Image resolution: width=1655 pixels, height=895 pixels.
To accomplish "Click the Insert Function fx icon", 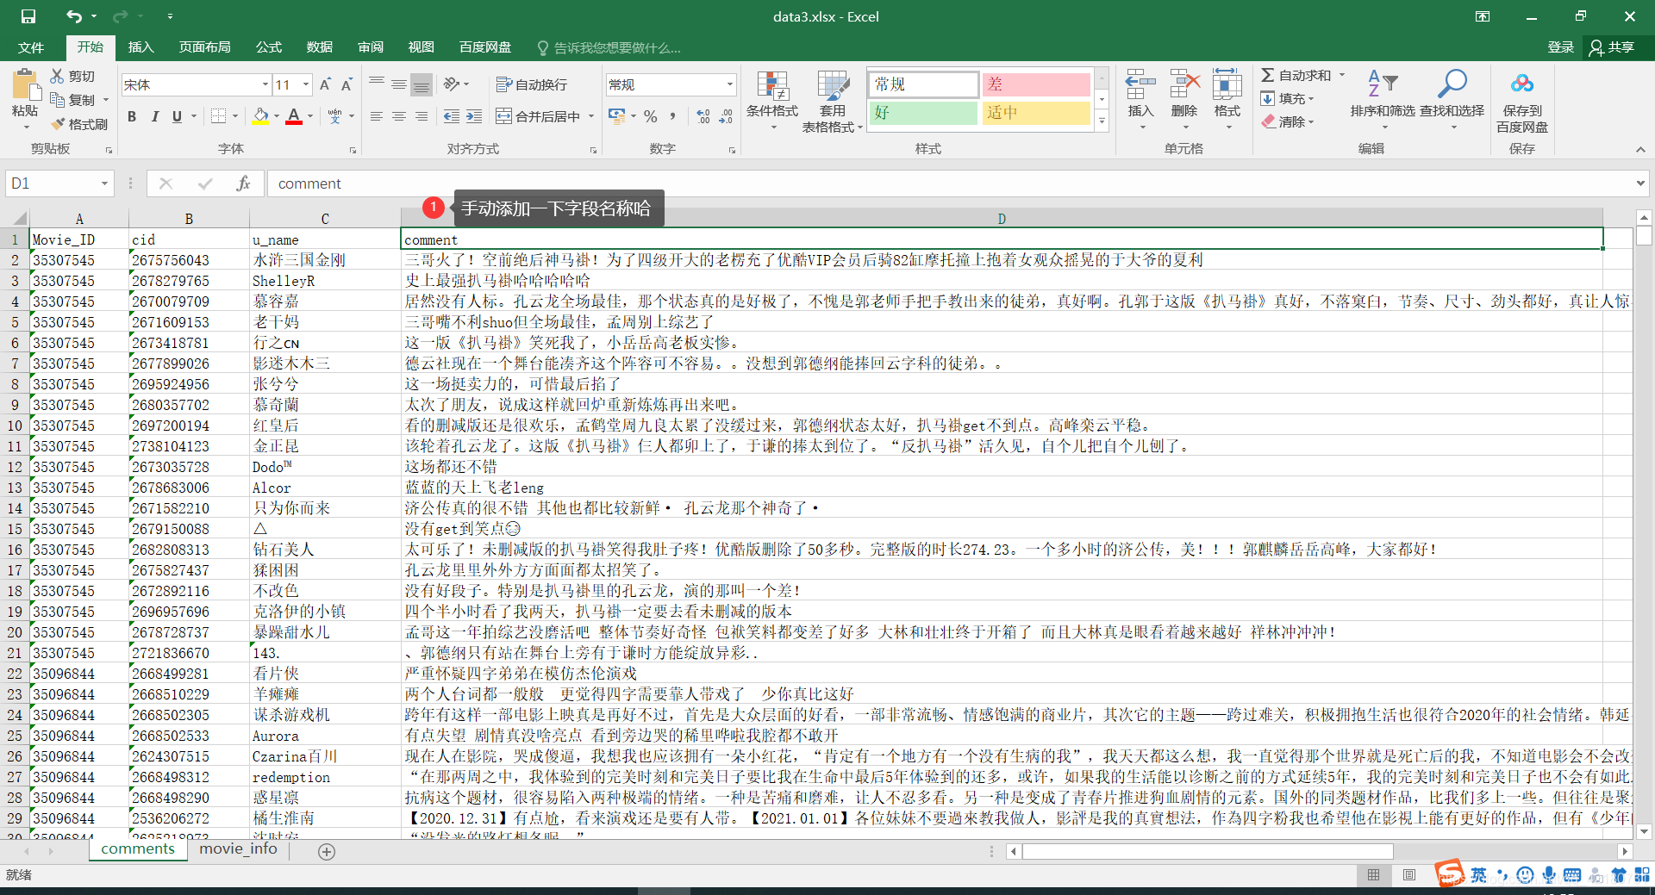I will [x=243, y=183].
